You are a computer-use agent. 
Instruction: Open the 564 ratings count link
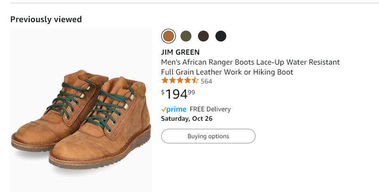point(206,81)
